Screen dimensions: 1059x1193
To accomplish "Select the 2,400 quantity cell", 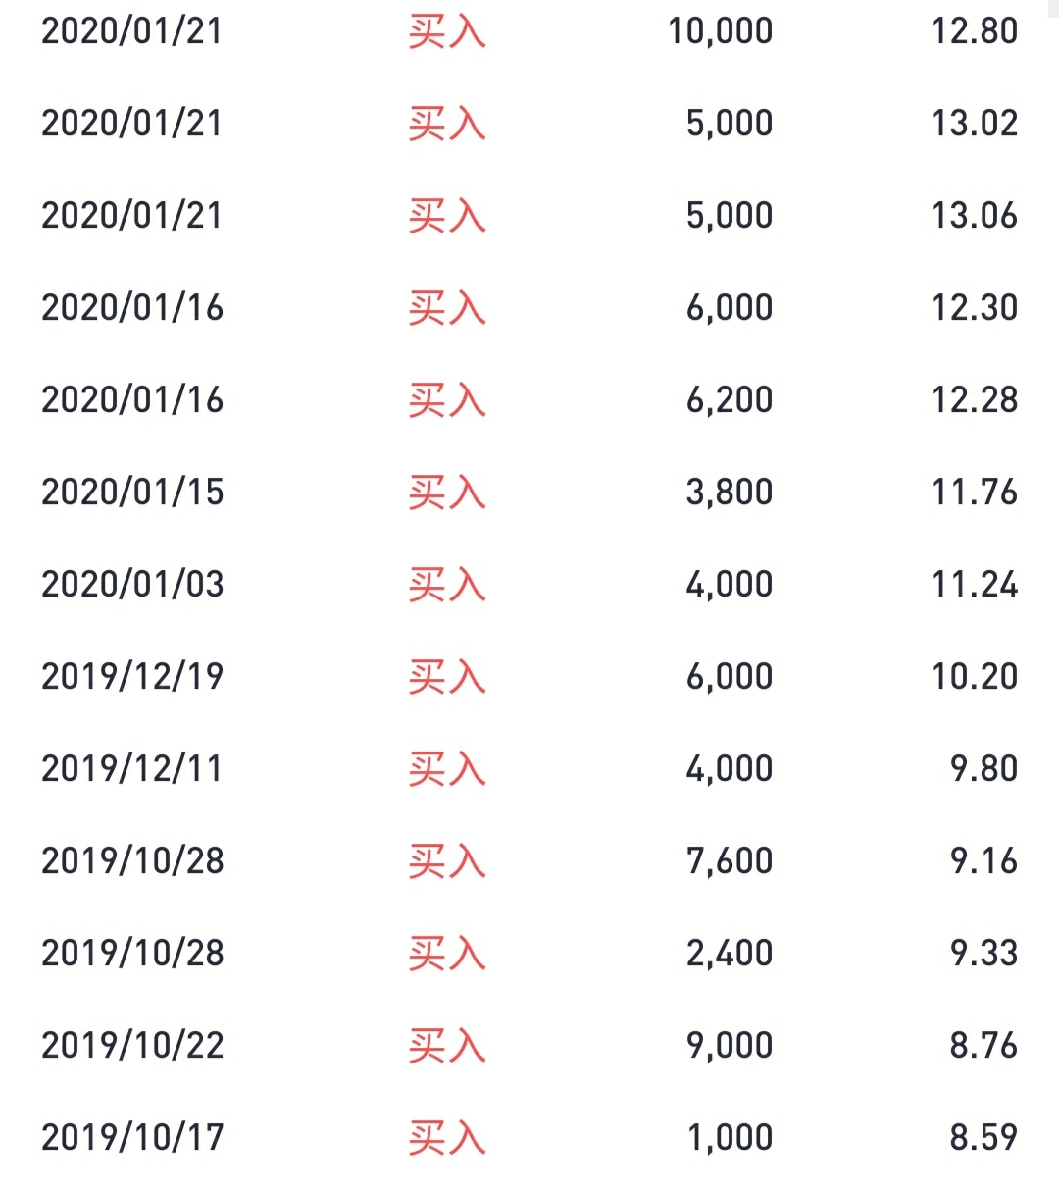I will tap(730, 954).
